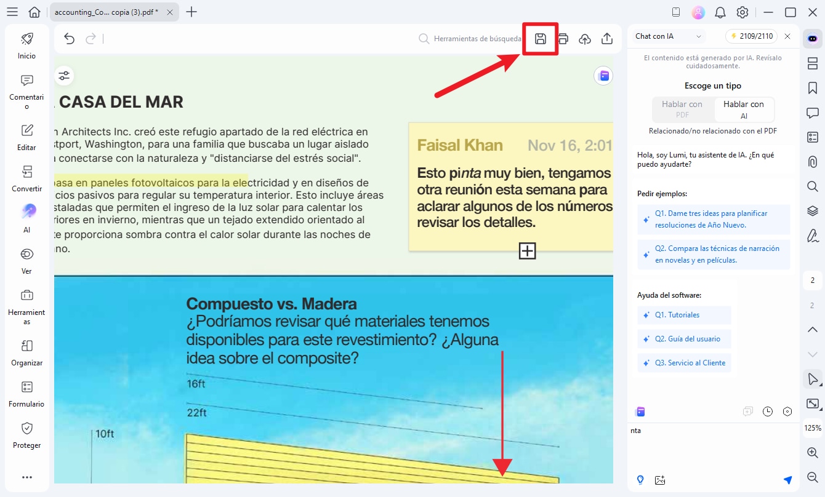Open the Editar menu in left sidebar
Image resolution: width=825 pixels, height=497 pixels.
[26, 137]
